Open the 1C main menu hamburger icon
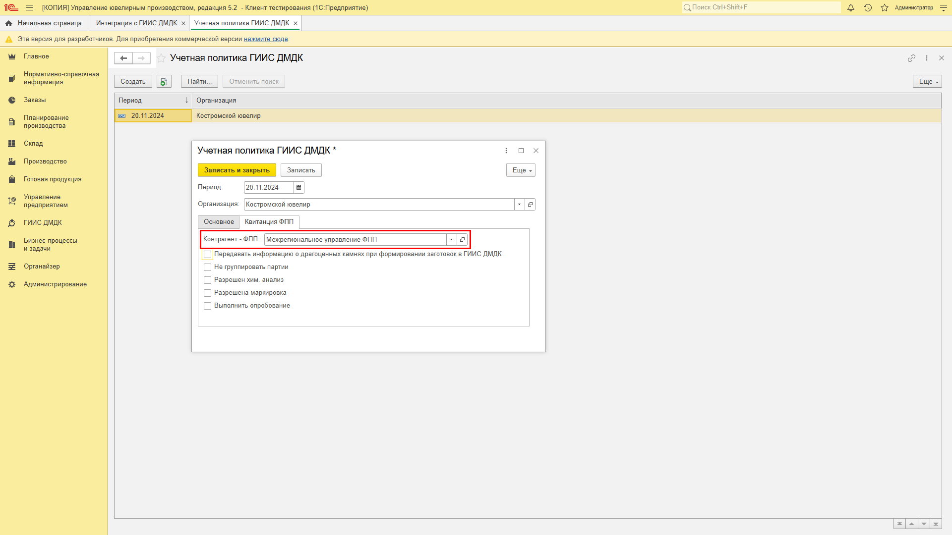952x535 pixels. 30,7
